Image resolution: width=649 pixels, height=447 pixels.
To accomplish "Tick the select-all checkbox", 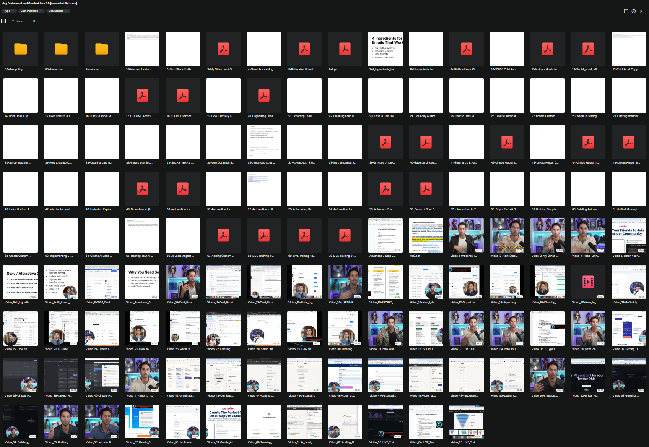I will (3, 21).
